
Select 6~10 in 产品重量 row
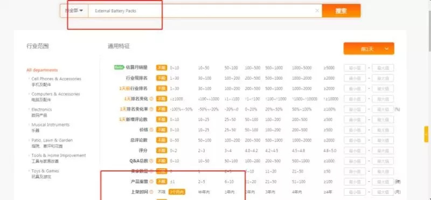coord(230,182)
